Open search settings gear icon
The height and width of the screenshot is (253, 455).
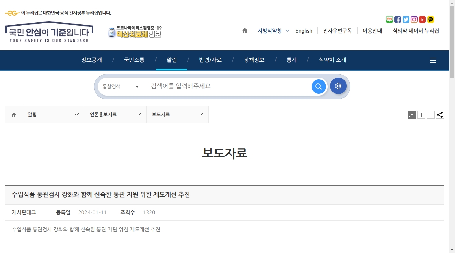(338, 86)
